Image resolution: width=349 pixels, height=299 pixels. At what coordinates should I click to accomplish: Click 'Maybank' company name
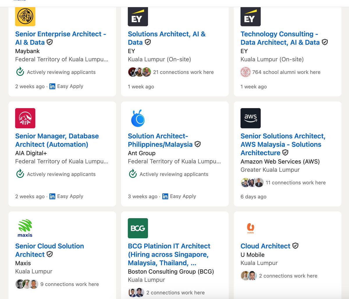pos(27,51)
